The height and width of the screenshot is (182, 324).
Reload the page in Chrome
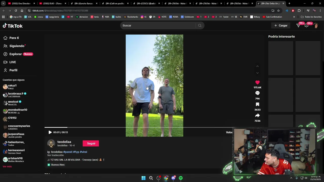click(16, 11)
